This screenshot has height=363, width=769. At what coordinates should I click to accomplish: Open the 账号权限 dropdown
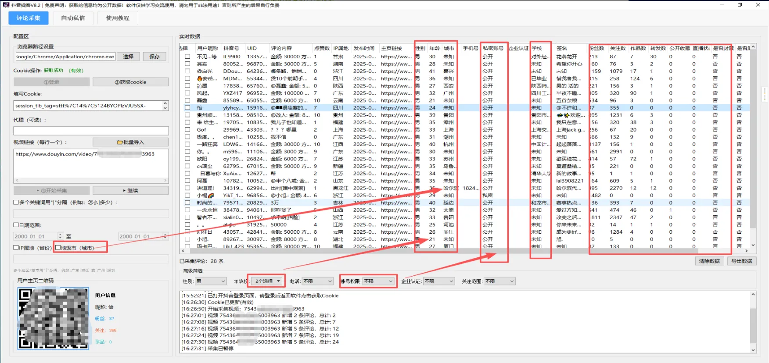coord(378,281)
